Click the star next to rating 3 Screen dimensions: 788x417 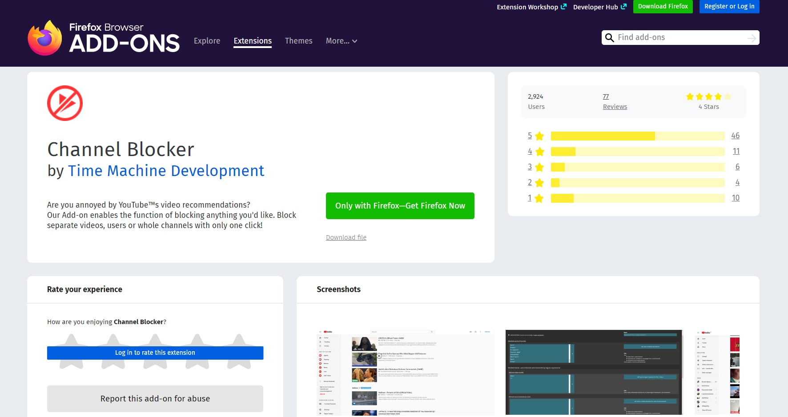tap(539, 167)
